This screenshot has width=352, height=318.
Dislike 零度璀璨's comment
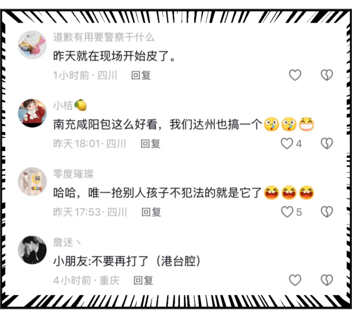pos(327,212)
